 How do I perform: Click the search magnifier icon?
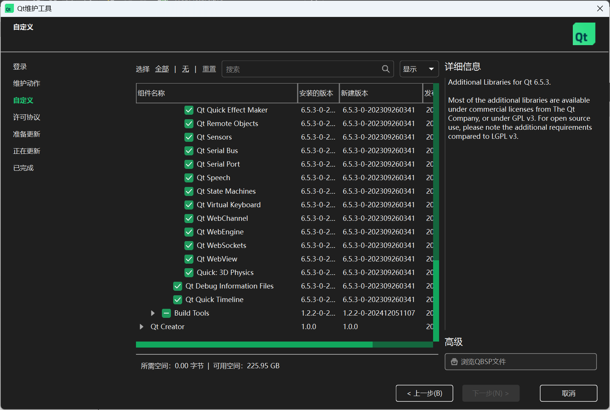coord(386,69)
